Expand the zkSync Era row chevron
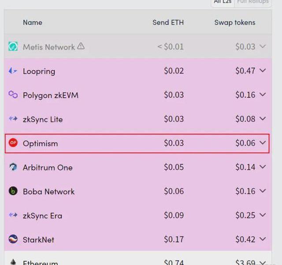Screen dimensions: 282x265 pos(263,215)
